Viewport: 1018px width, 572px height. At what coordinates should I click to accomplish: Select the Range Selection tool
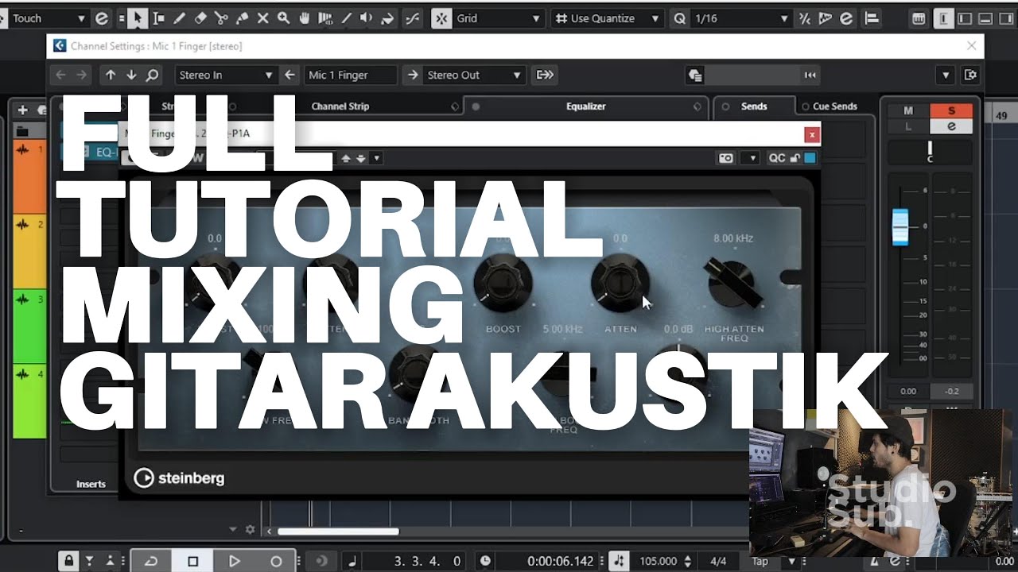coord(158,18)
